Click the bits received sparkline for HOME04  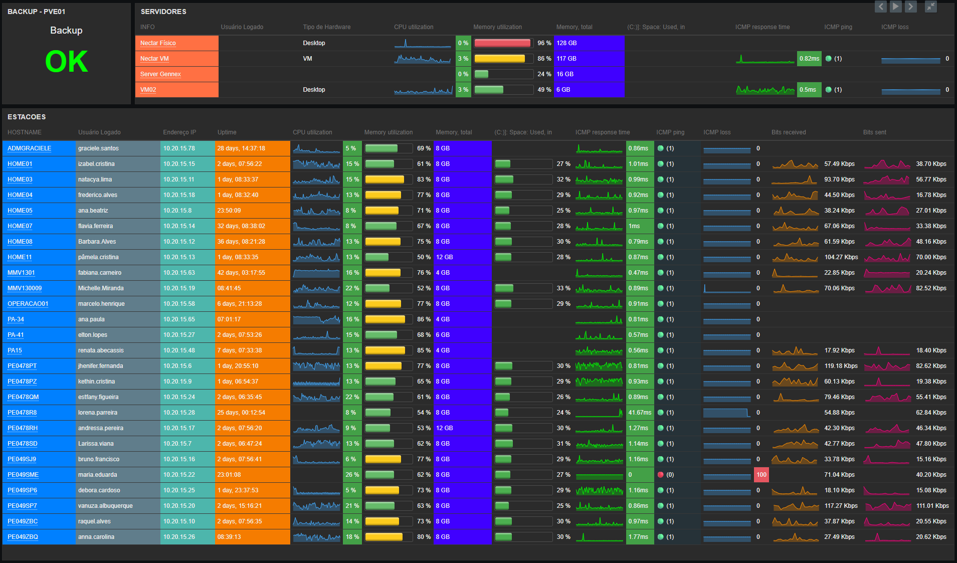tap(795, 195)
